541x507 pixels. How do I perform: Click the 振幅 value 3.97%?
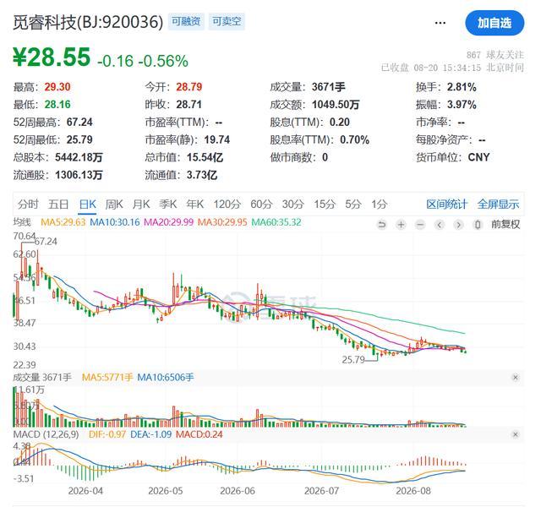(462, 105)
